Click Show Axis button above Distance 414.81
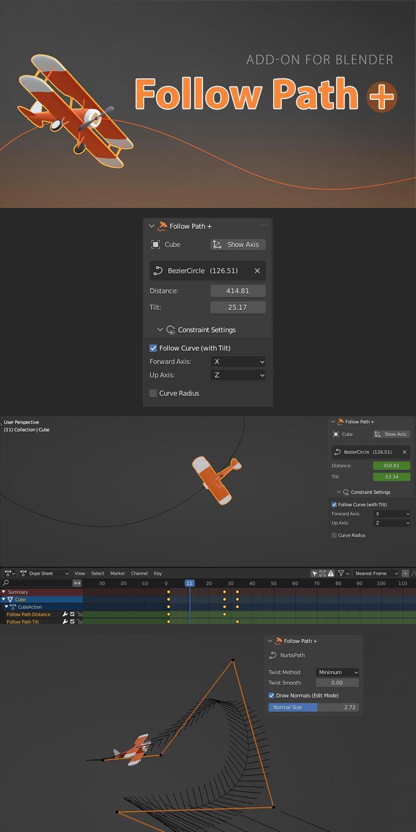416x832 pixels. 238,244
